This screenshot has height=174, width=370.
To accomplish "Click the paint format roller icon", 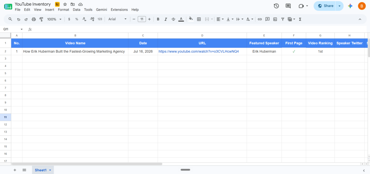I will [41, 19].
